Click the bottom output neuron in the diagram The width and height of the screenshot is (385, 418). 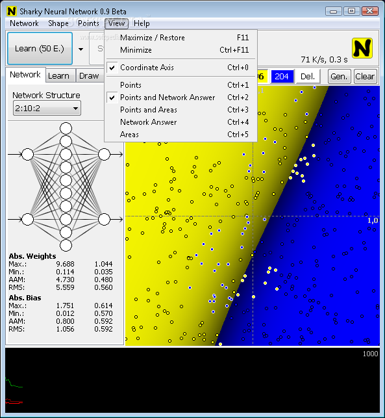pos(104,219)
